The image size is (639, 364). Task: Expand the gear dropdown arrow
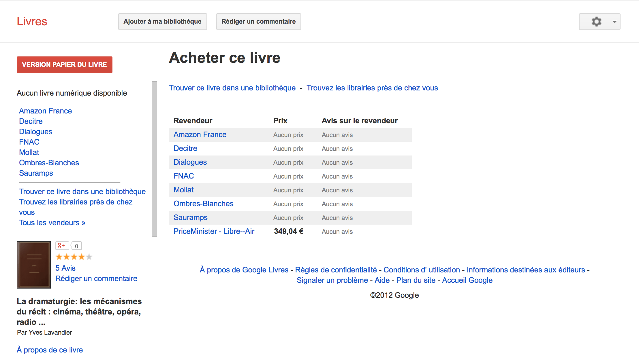coord(614,22)
